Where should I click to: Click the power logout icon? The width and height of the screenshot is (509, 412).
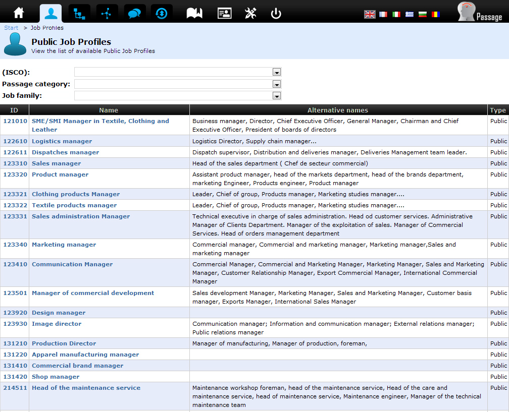(276, 13)
